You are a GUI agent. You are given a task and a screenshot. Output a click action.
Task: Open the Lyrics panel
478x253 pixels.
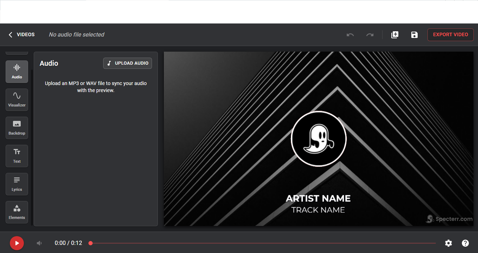coord(17,184)
